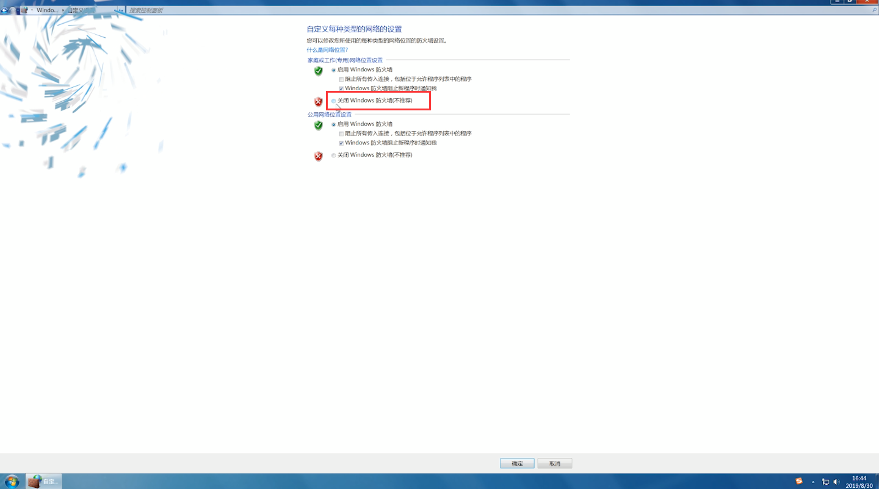Click the firewall icon in address bar
Image resolution: width=879 pixels, height=489 pixels.
[24, 10]
